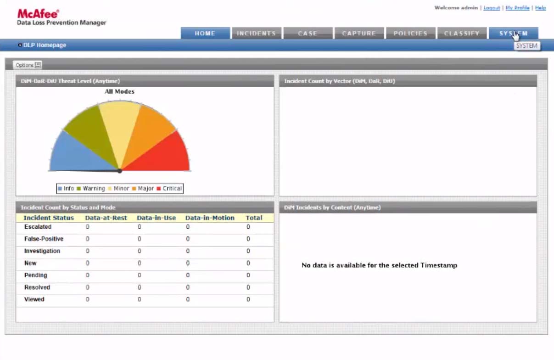Click the Data-in-Use column header
The width and height of the screenshot is (554, 360).
pos(157,218)
